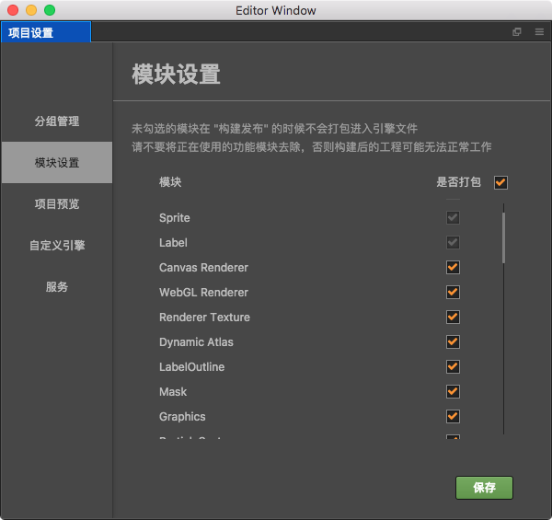Toggle the Dynamic Atlas checkbox
Image resolution: width=552 pixels, height=520 pixels.
point(453,341)
